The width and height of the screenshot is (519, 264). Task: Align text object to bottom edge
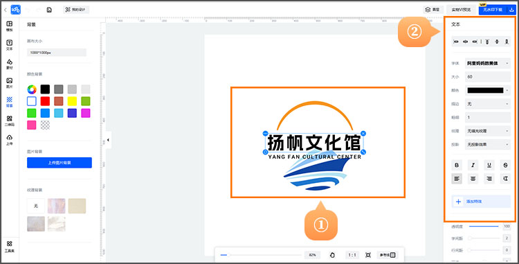(507, 42)
